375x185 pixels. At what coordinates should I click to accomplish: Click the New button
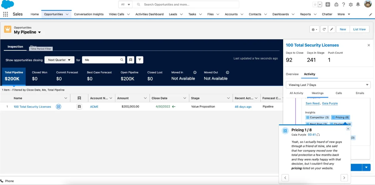click(343, 29)
